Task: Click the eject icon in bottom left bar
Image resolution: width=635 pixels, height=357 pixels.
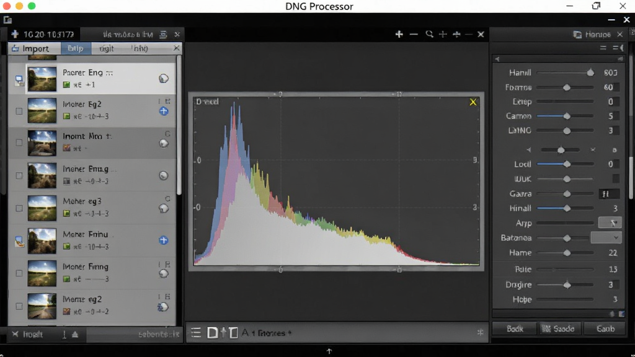Action: (x=75, y=334)
